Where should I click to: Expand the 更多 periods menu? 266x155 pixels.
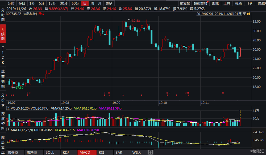coord(109,3)
